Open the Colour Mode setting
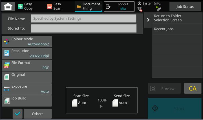 tap(27, 41)
